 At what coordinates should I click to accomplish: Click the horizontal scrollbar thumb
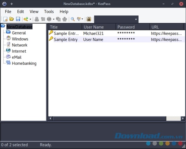point(109,119)
